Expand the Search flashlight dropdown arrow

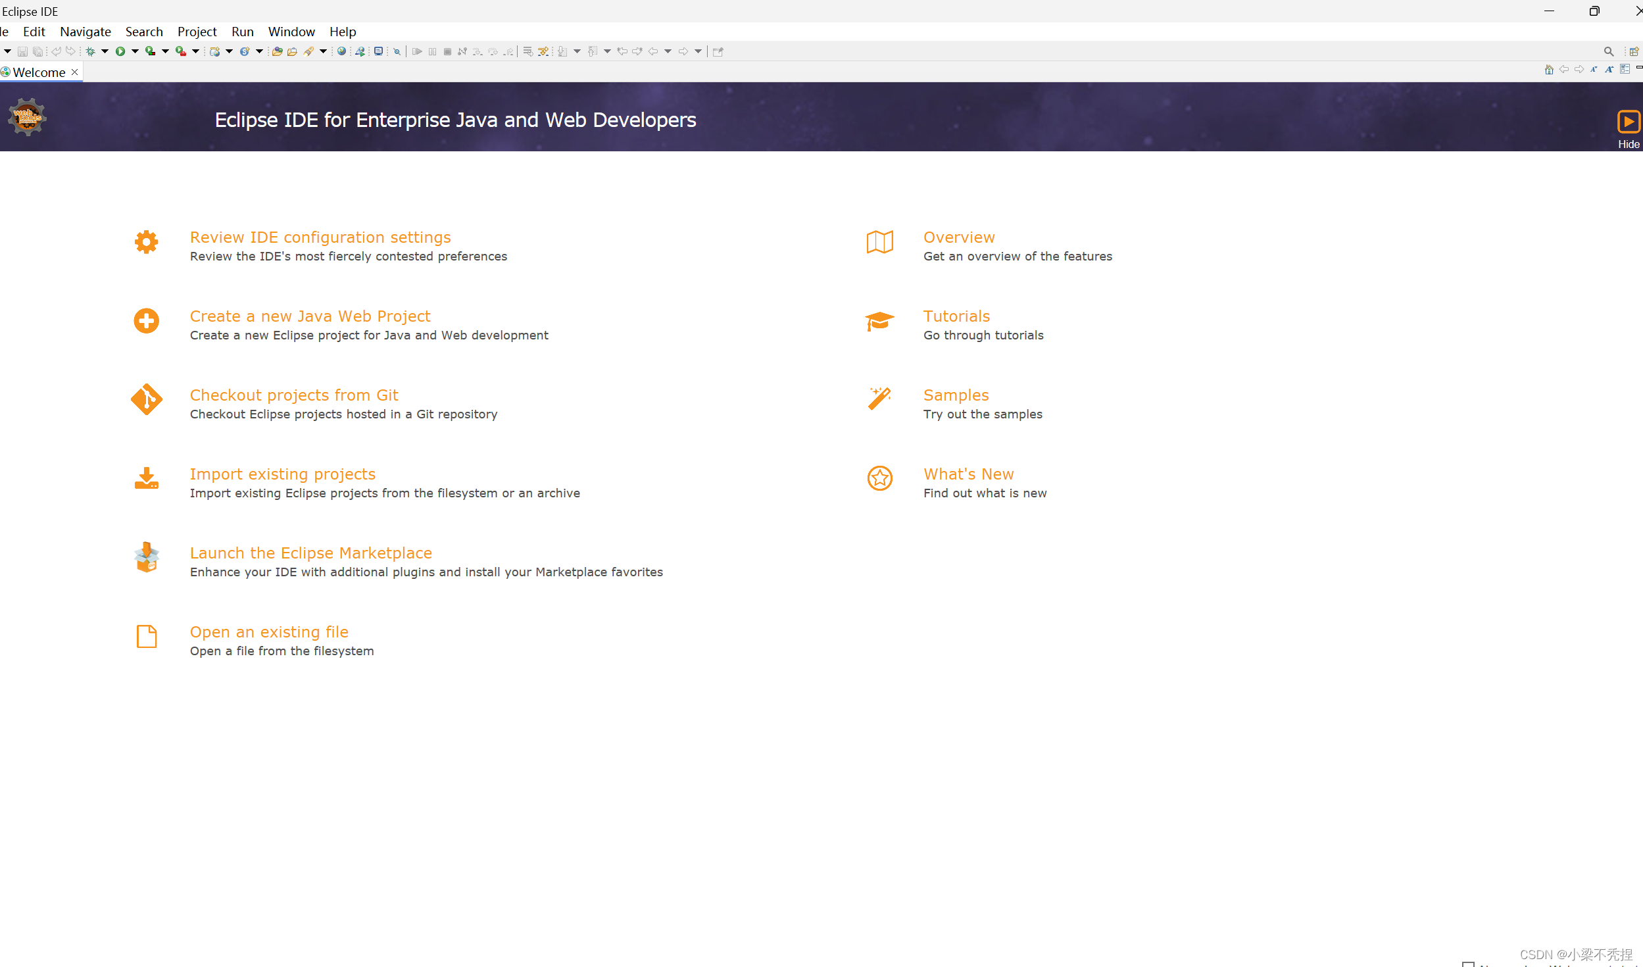coord(323,51)
